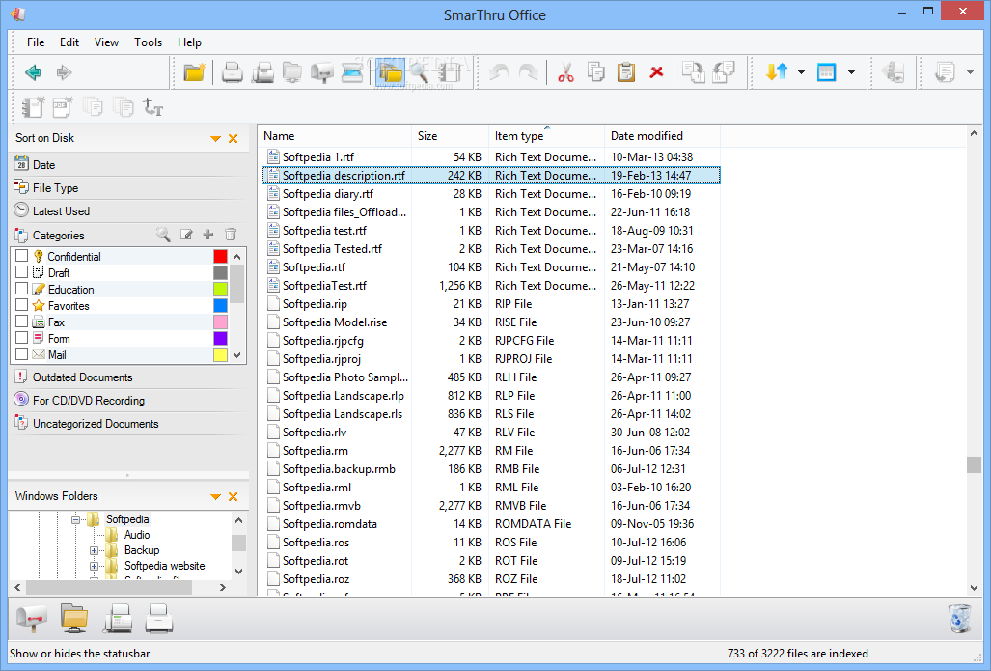Check the Fax category checkbox
This screenshot has width=991, height=671.
[21, 322]
